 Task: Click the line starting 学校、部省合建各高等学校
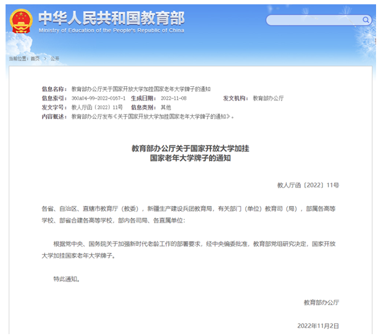[114, 221]
